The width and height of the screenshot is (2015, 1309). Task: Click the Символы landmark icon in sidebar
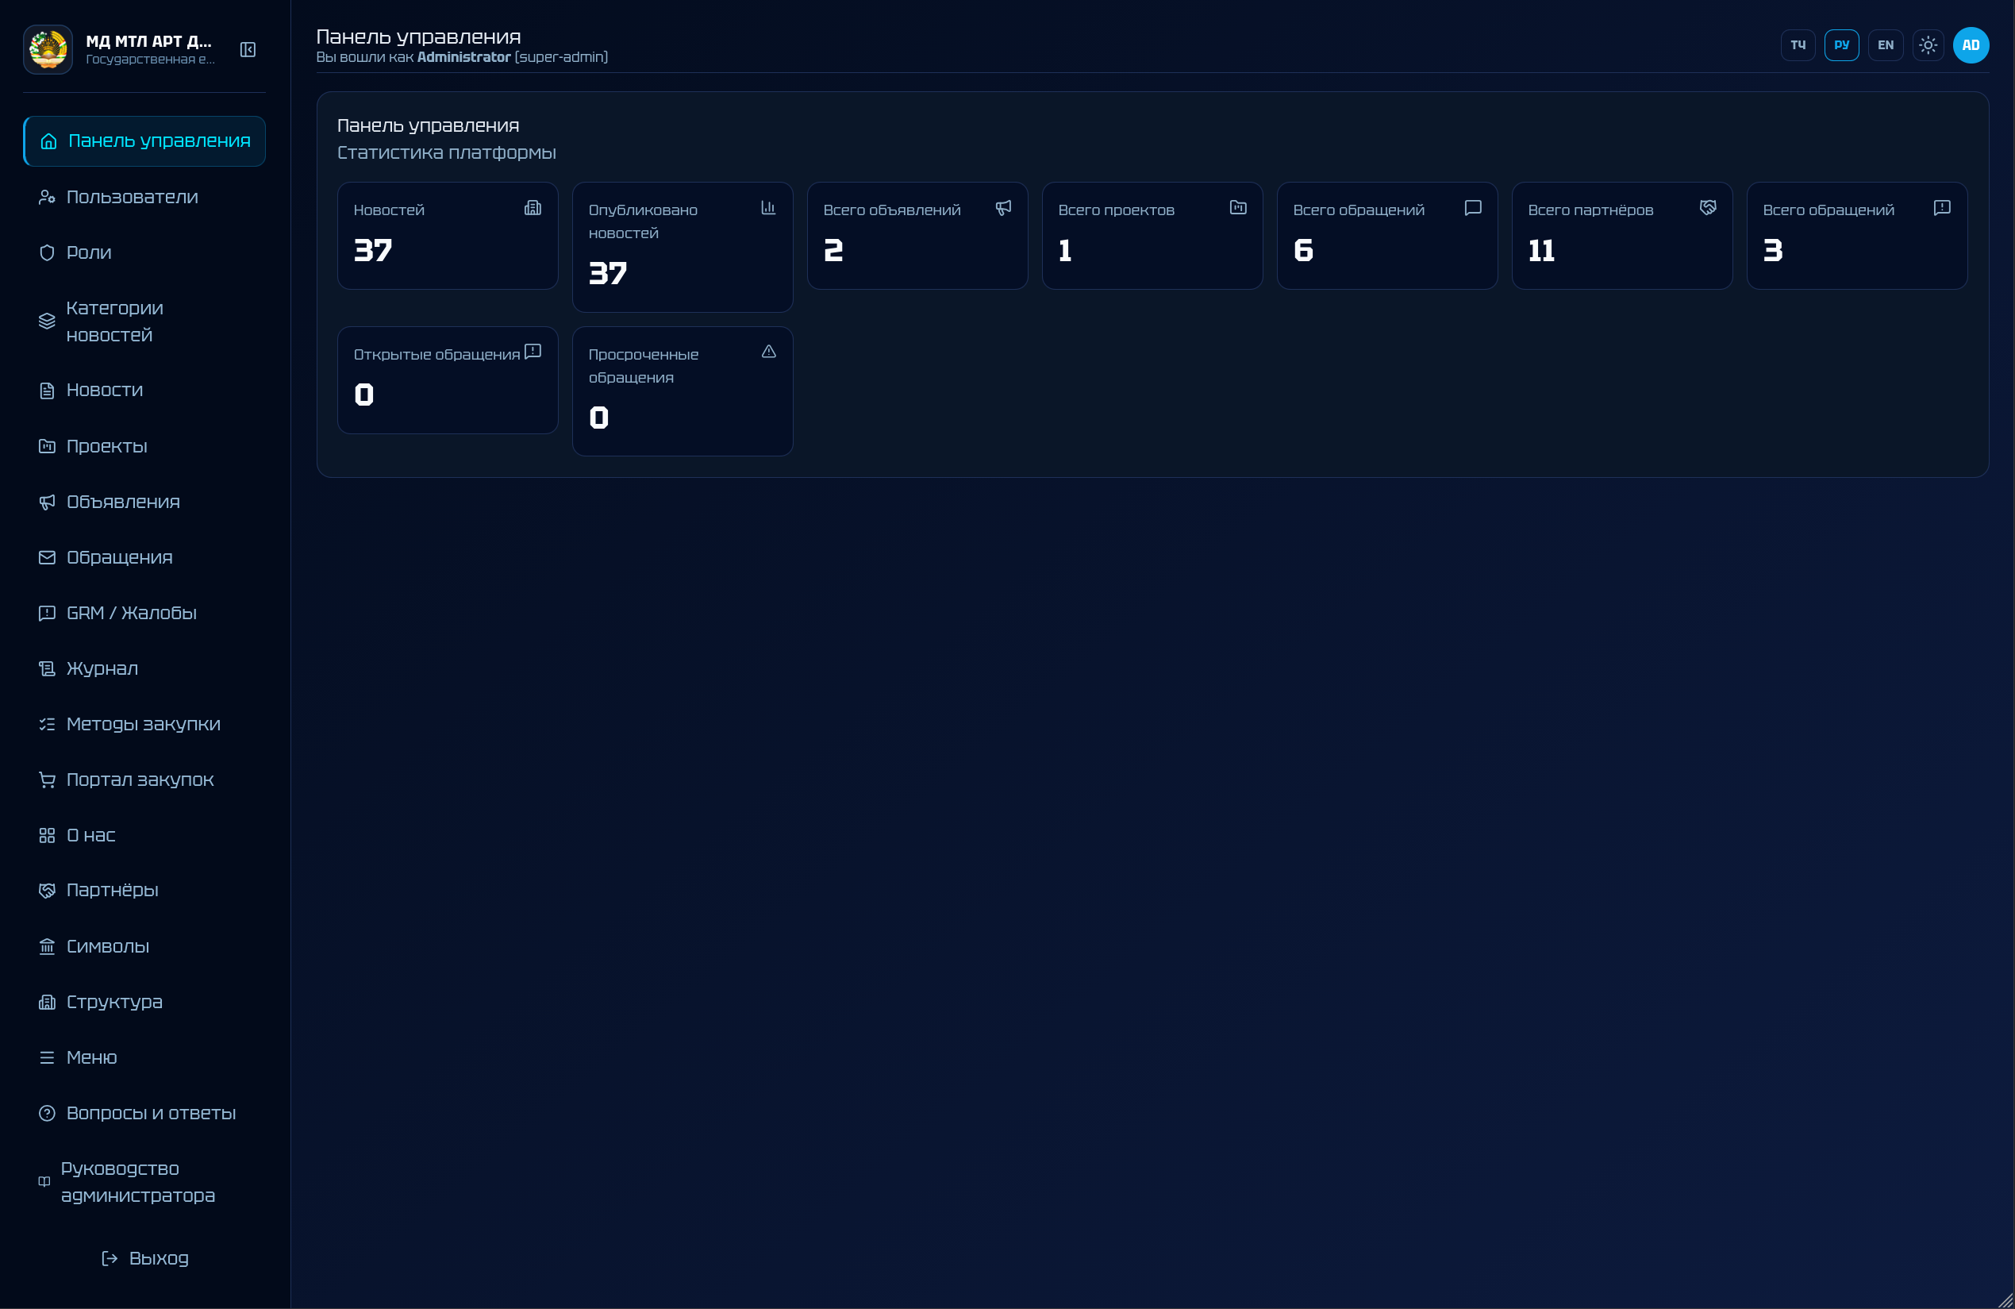click(48, 946)
